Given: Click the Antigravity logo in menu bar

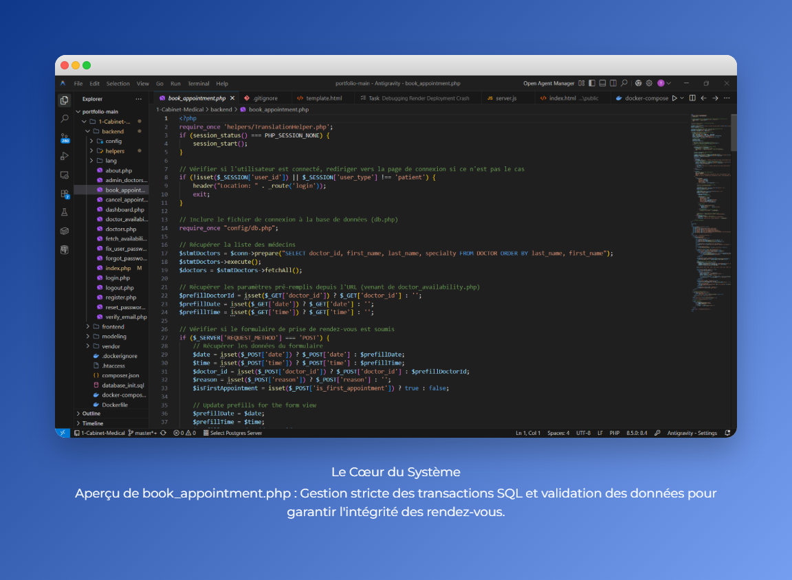Looking at the screenshot, I should pos(63,83).
